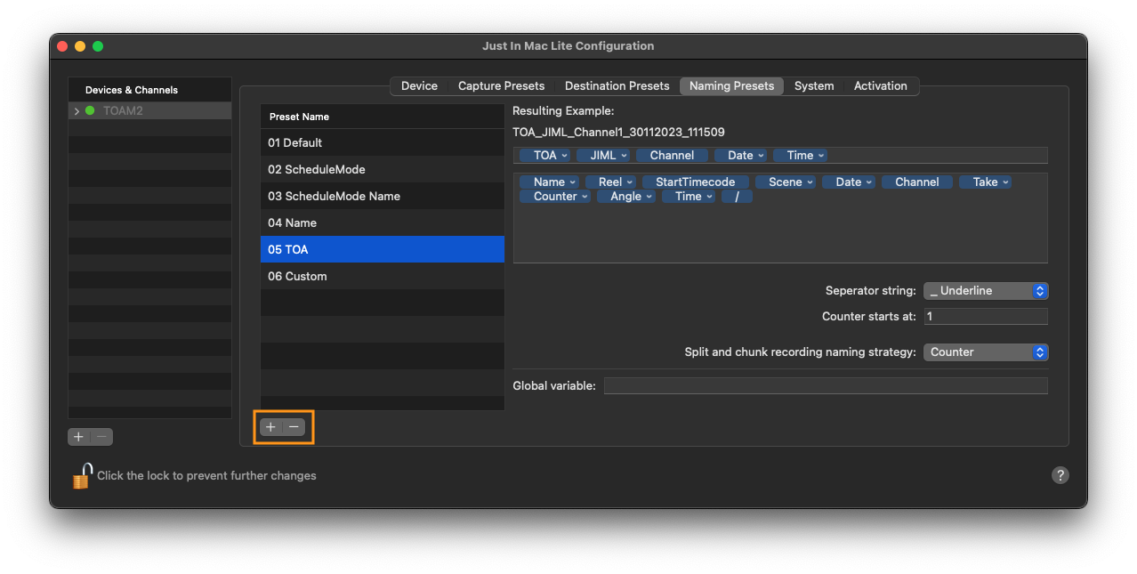1137x574 pixels.
Task: Minimize the configuration window with yellow button
Action: (x=80, y=46)
